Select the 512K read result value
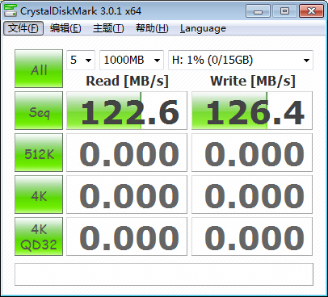Screen dimensions: 328x297 pyautogui.click(x=127, y=153)
